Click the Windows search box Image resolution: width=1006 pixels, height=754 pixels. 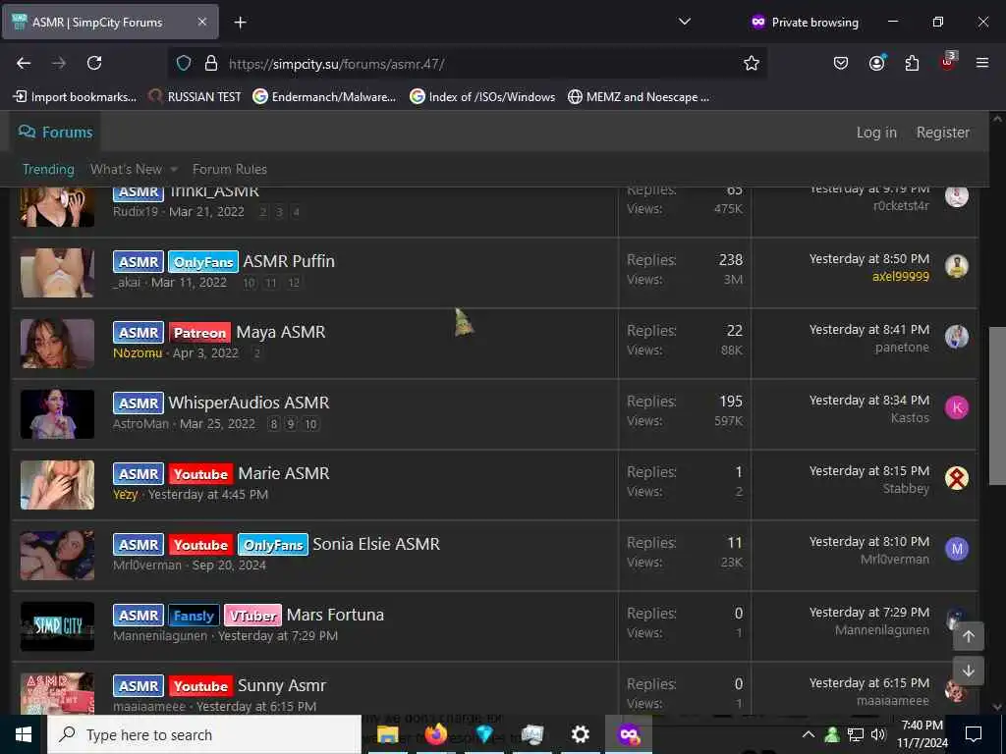[x=204, y=734]
